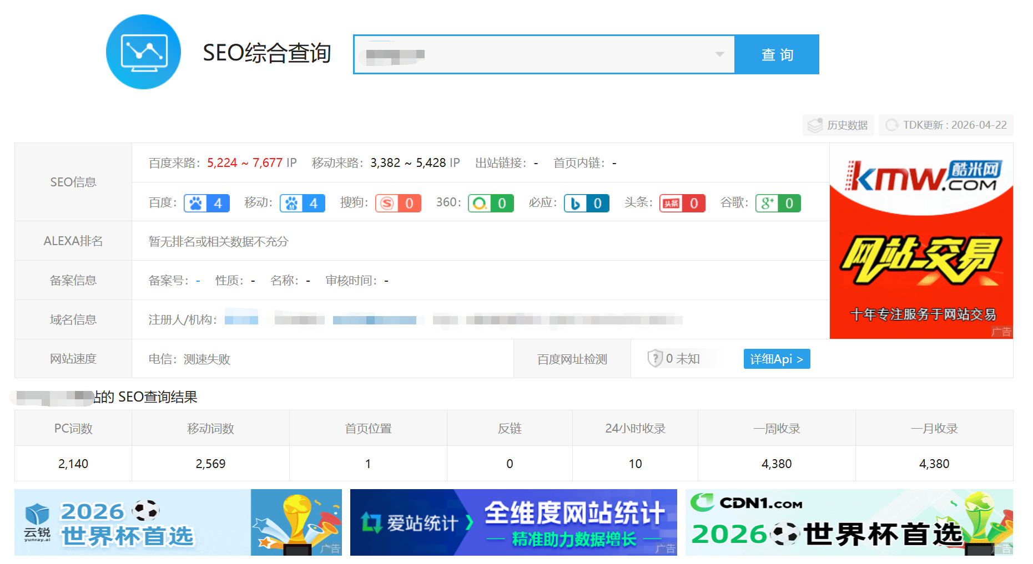Click the Sogou rank icon
The image size is (1033, 564).
pyautogui.click(x=387, y=204)
